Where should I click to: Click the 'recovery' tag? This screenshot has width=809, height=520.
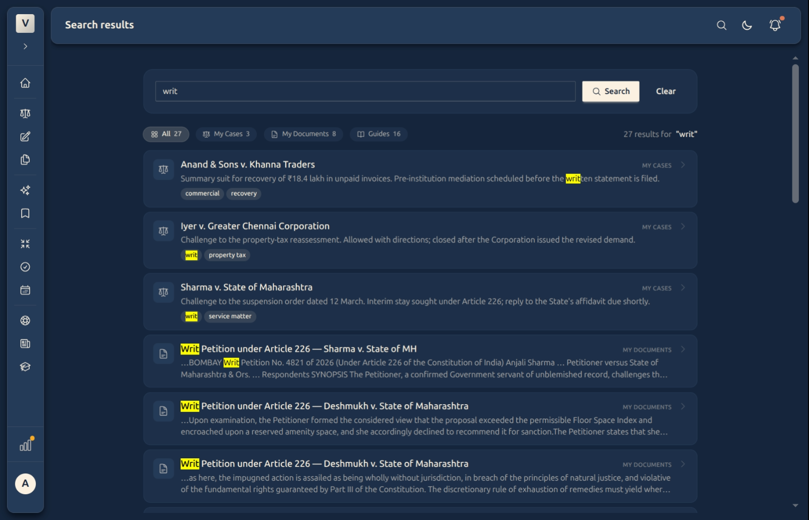point(244,194)
